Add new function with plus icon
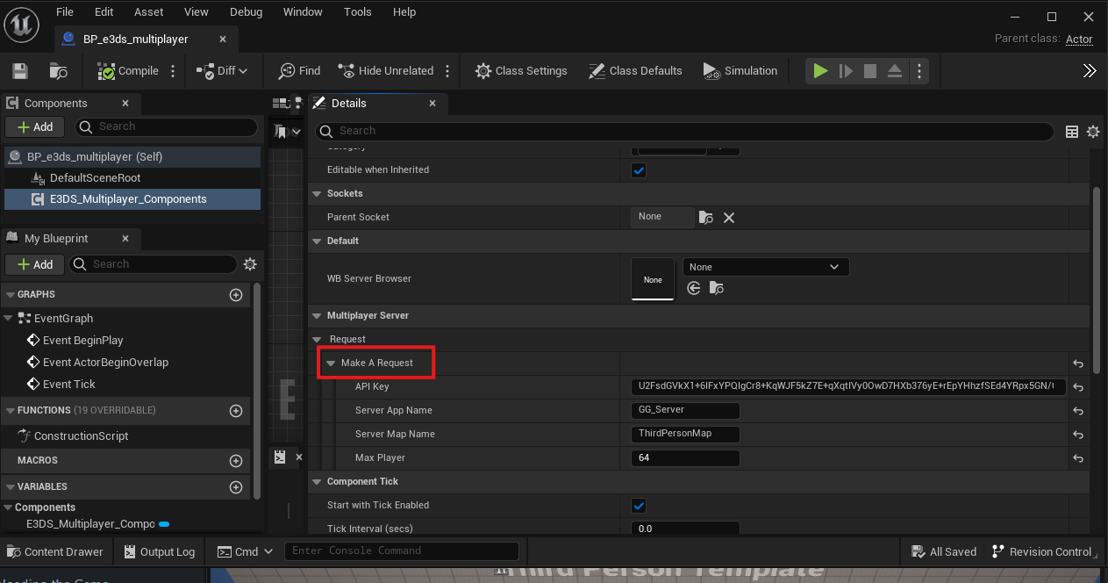 (x=235, y=411)
